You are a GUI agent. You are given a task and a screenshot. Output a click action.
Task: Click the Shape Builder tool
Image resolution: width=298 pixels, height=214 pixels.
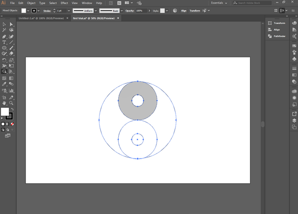pos(4,72)
